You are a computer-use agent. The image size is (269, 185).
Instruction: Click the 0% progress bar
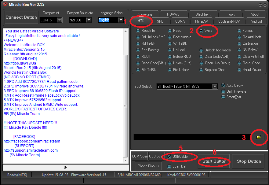(x=66, y=167)
